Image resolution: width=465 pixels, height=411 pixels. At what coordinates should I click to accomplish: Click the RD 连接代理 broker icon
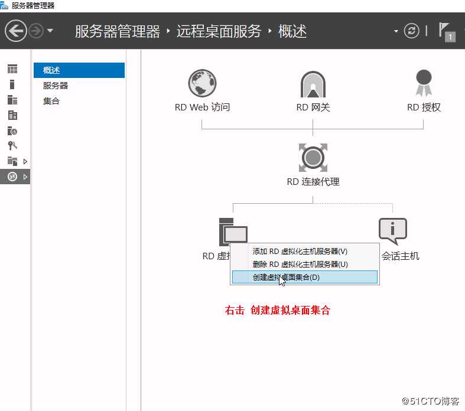click(x=313, y=157)
